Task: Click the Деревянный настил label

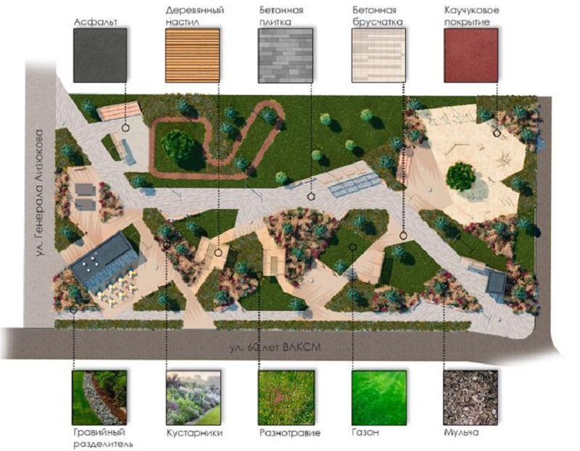Action: [194, 16]
